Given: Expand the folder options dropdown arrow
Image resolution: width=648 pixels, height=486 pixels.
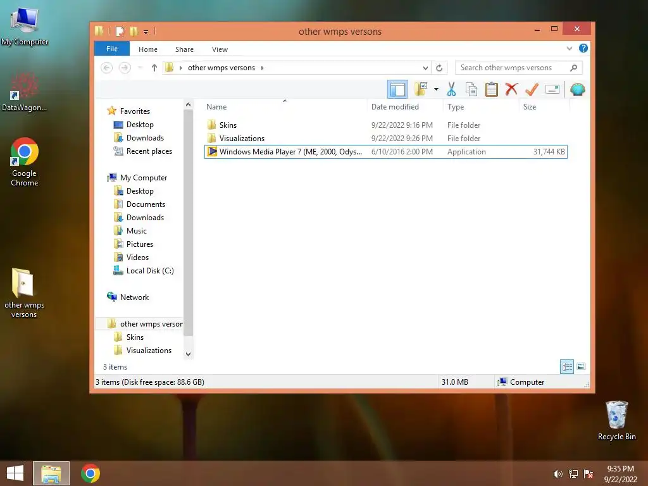Looking at the screenshot, I should pyautogui.click(x=436, y=89).
